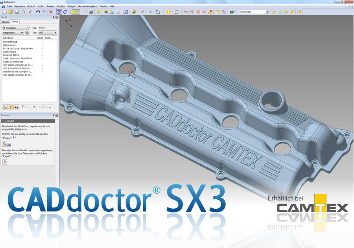Viewport: 354px width, 248px height.
Task: Open the shaded-cube display dropdown arrow
Action: pyautogui.click(x=79, y=12)
